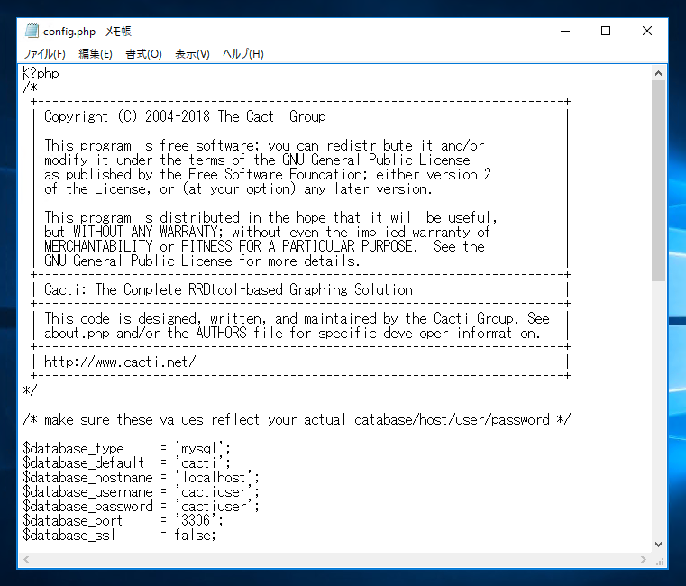Screen dimensions: 686x586
Task: Click the $database_password variable name
Action: [x=88, y=507]
